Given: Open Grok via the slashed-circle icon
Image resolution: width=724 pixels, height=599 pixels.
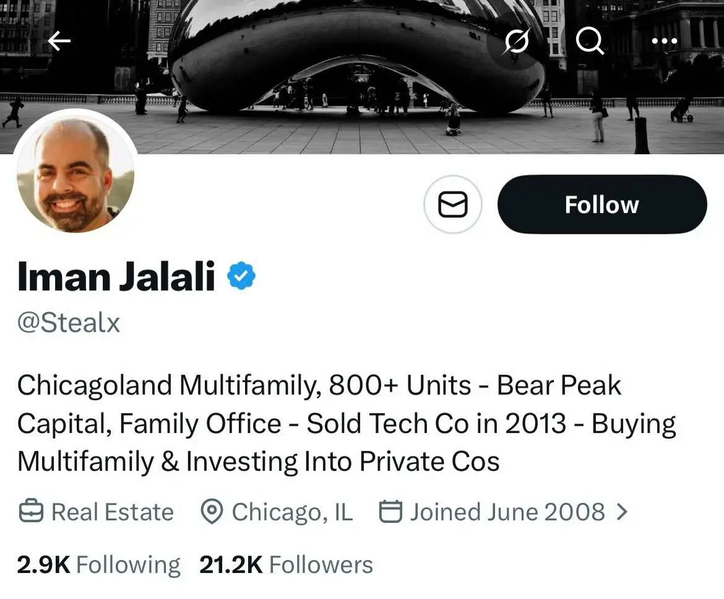Looking at the screenshot, I should coord(517,42).
